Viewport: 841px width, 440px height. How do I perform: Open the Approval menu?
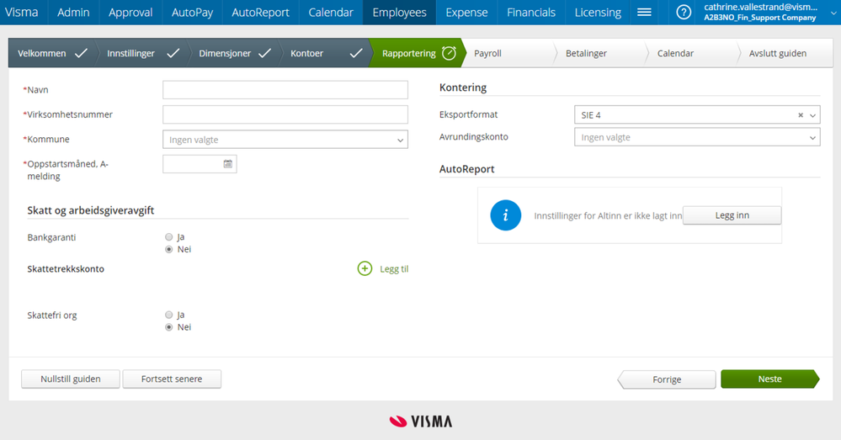130,12
